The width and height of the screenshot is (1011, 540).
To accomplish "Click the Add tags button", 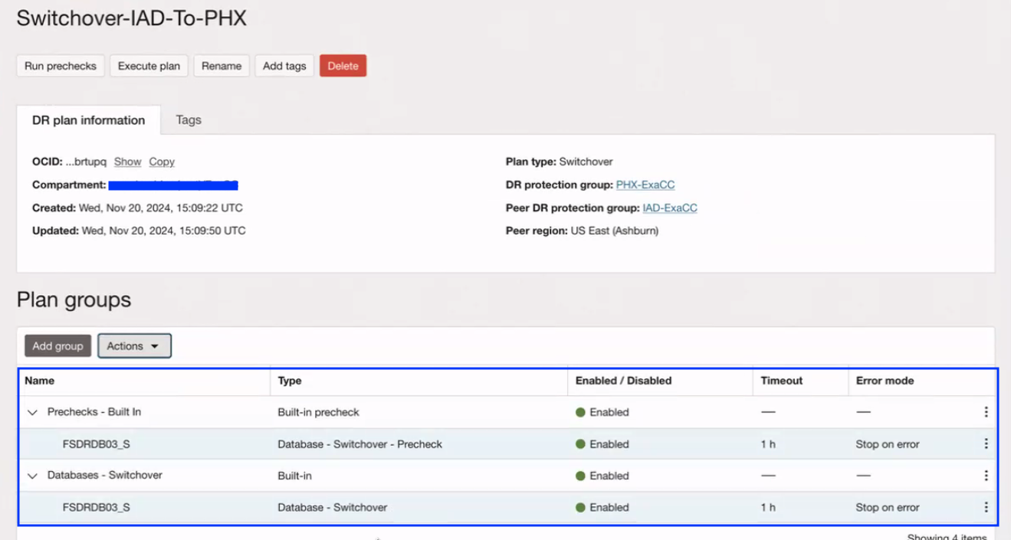I will point(284,66).
